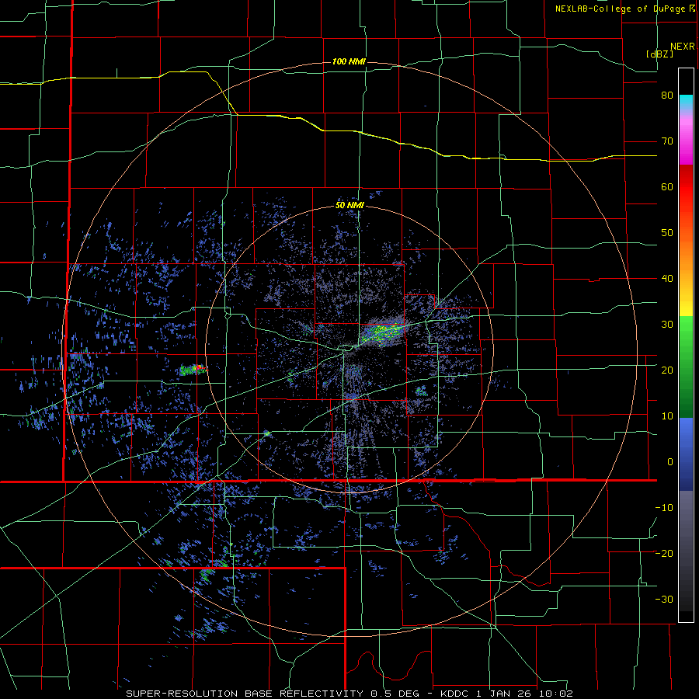Click the 60 value on the color scale

pyautogui.click(x=667, y=187)
